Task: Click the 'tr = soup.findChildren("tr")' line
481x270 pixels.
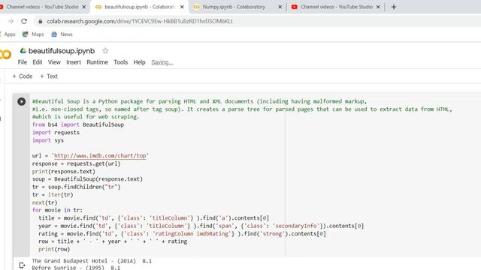Action: pos(77,187)
